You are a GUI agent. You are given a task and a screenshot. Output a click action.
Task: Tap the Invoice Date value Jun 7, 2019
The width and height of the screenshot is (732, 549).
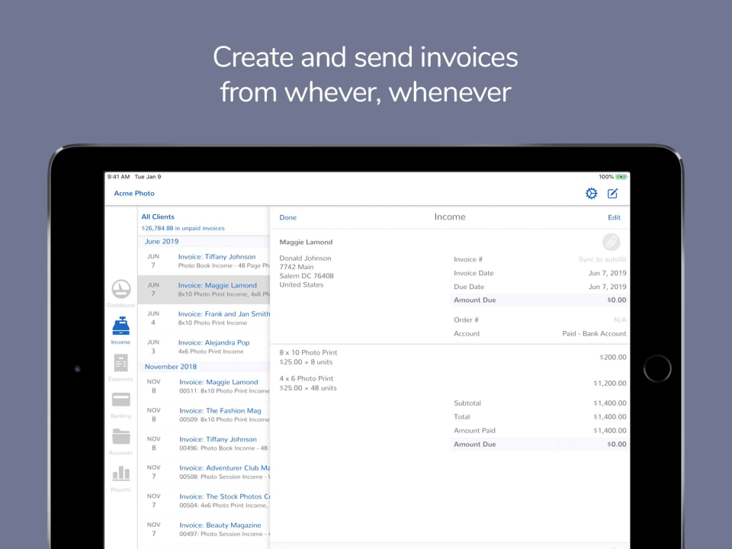click(x=608, y=273)
